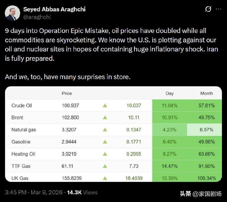Select the up arrow in Heating Oil row
Image resolution: width=227 pixels, height=202 pixels.
pyautogui.click(x=105, y=154)
